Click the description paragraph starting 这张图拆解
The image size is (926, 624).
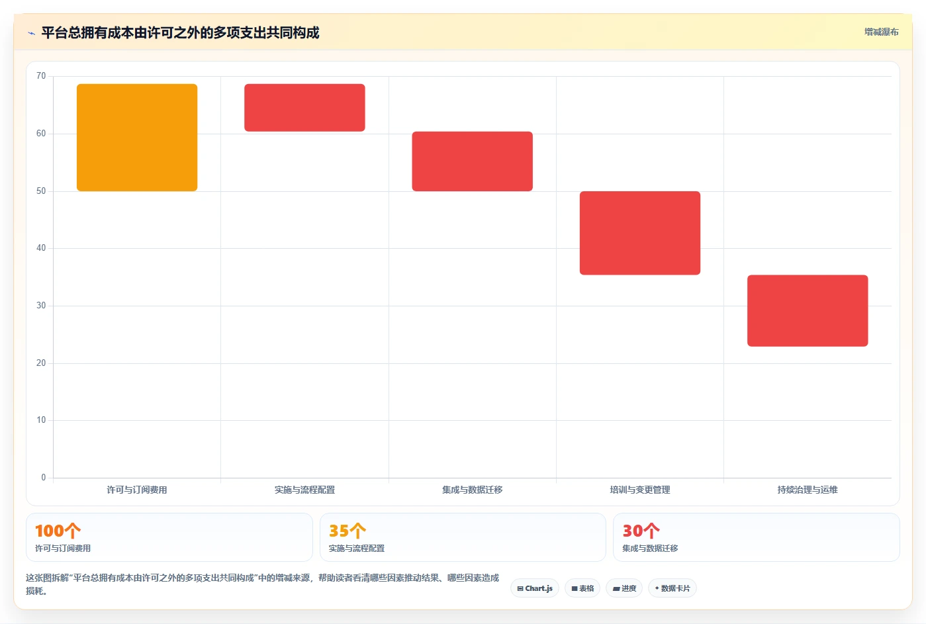point(263,584)
